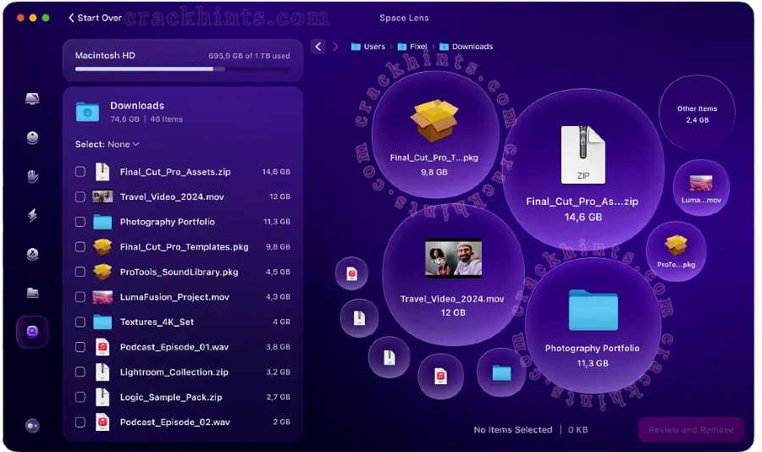Click the zip icon of Lightroom_Collection.zip row
Viewport: 762px width, 452px height.
tap(102, 372)
